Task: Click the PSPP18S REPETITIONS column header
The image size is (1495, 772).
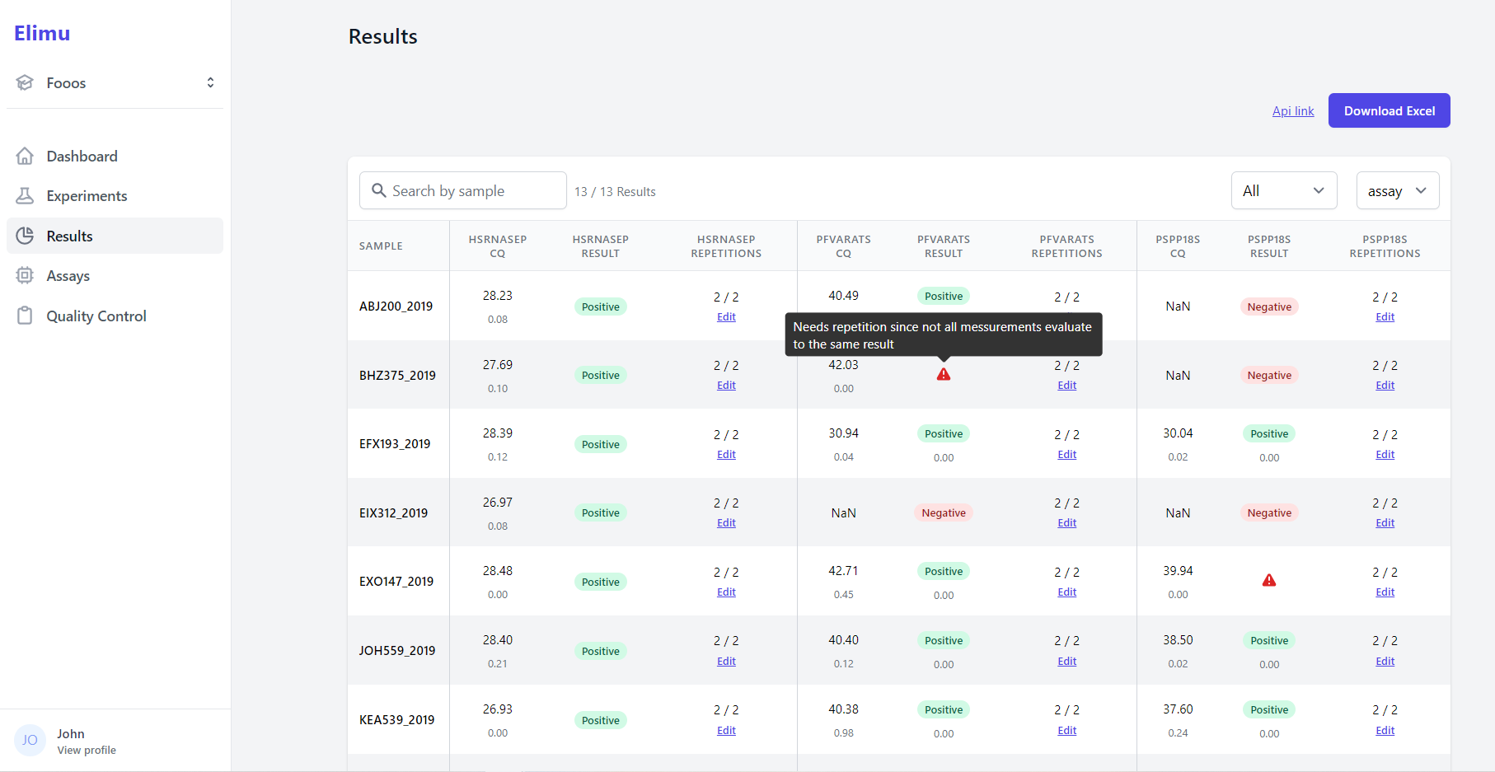Action: point(1385,246)
